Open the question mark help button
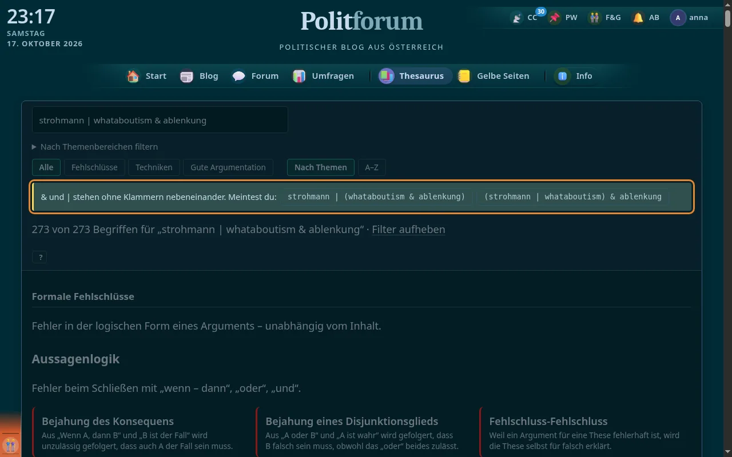This screenshot has height=457, width=732. [x=39, y=258]
